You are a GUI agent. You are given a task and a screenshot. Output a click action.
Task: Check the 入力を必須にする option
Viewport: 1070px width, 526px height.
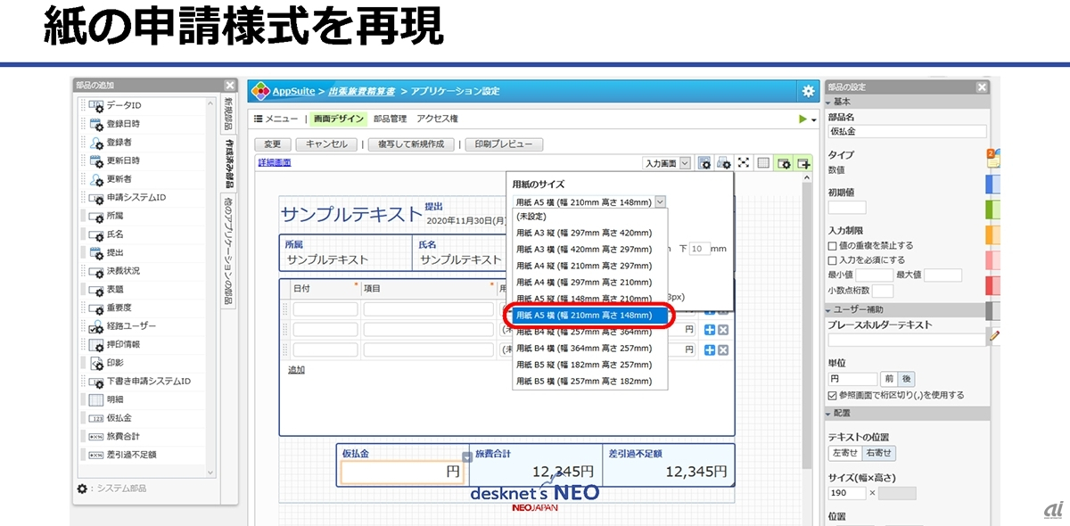coord(832,259)
